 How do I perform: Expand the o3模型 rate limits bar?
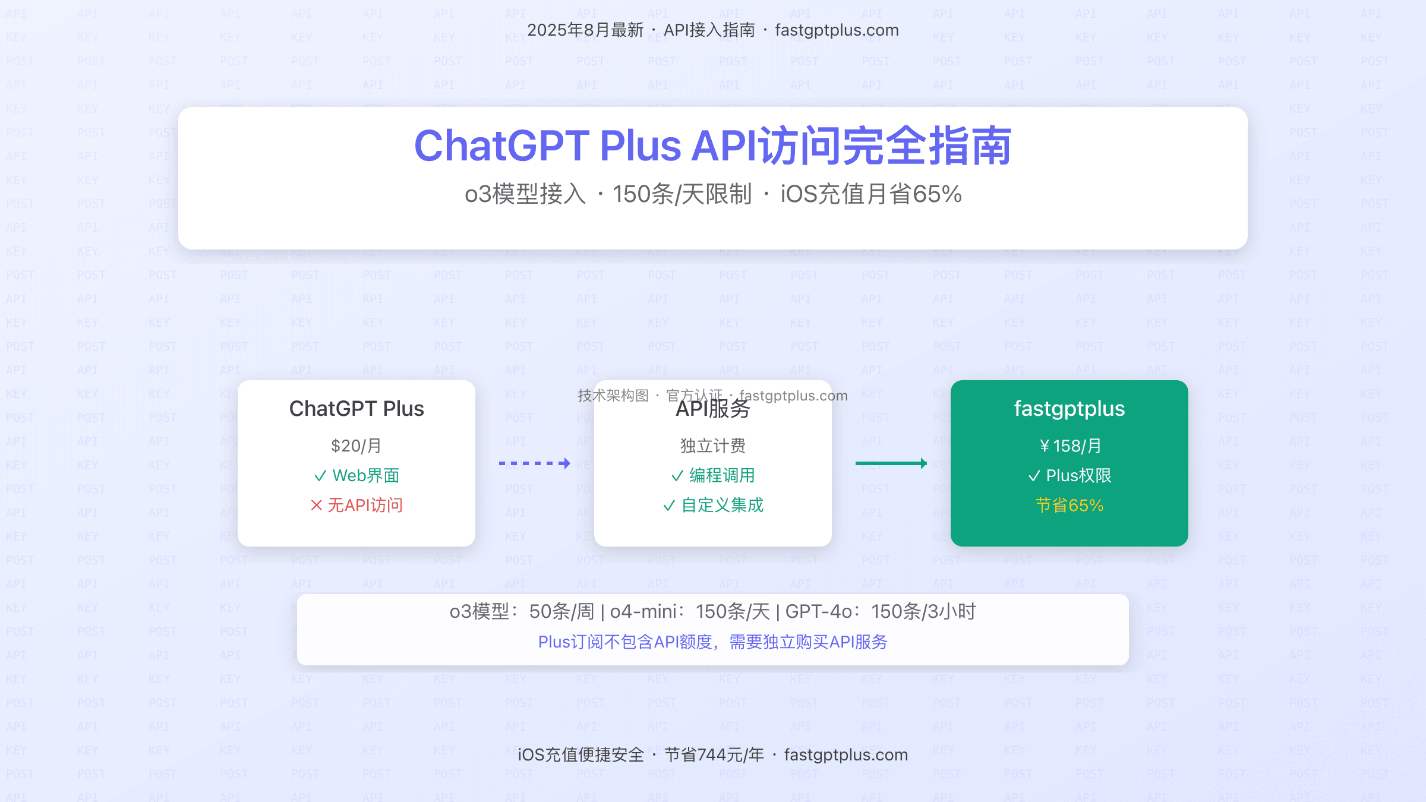[x=713, y=611]
